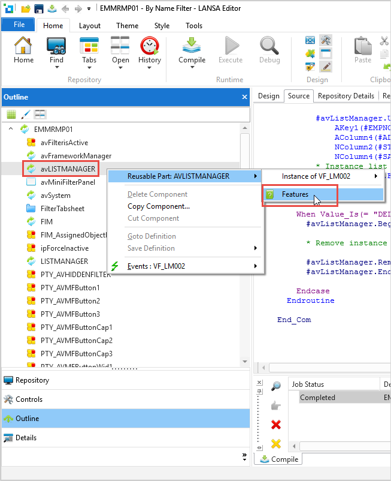This screenshot has width=391, height=481.
Task: Click the Design group pencil icon
Action: tap(326, 66)
